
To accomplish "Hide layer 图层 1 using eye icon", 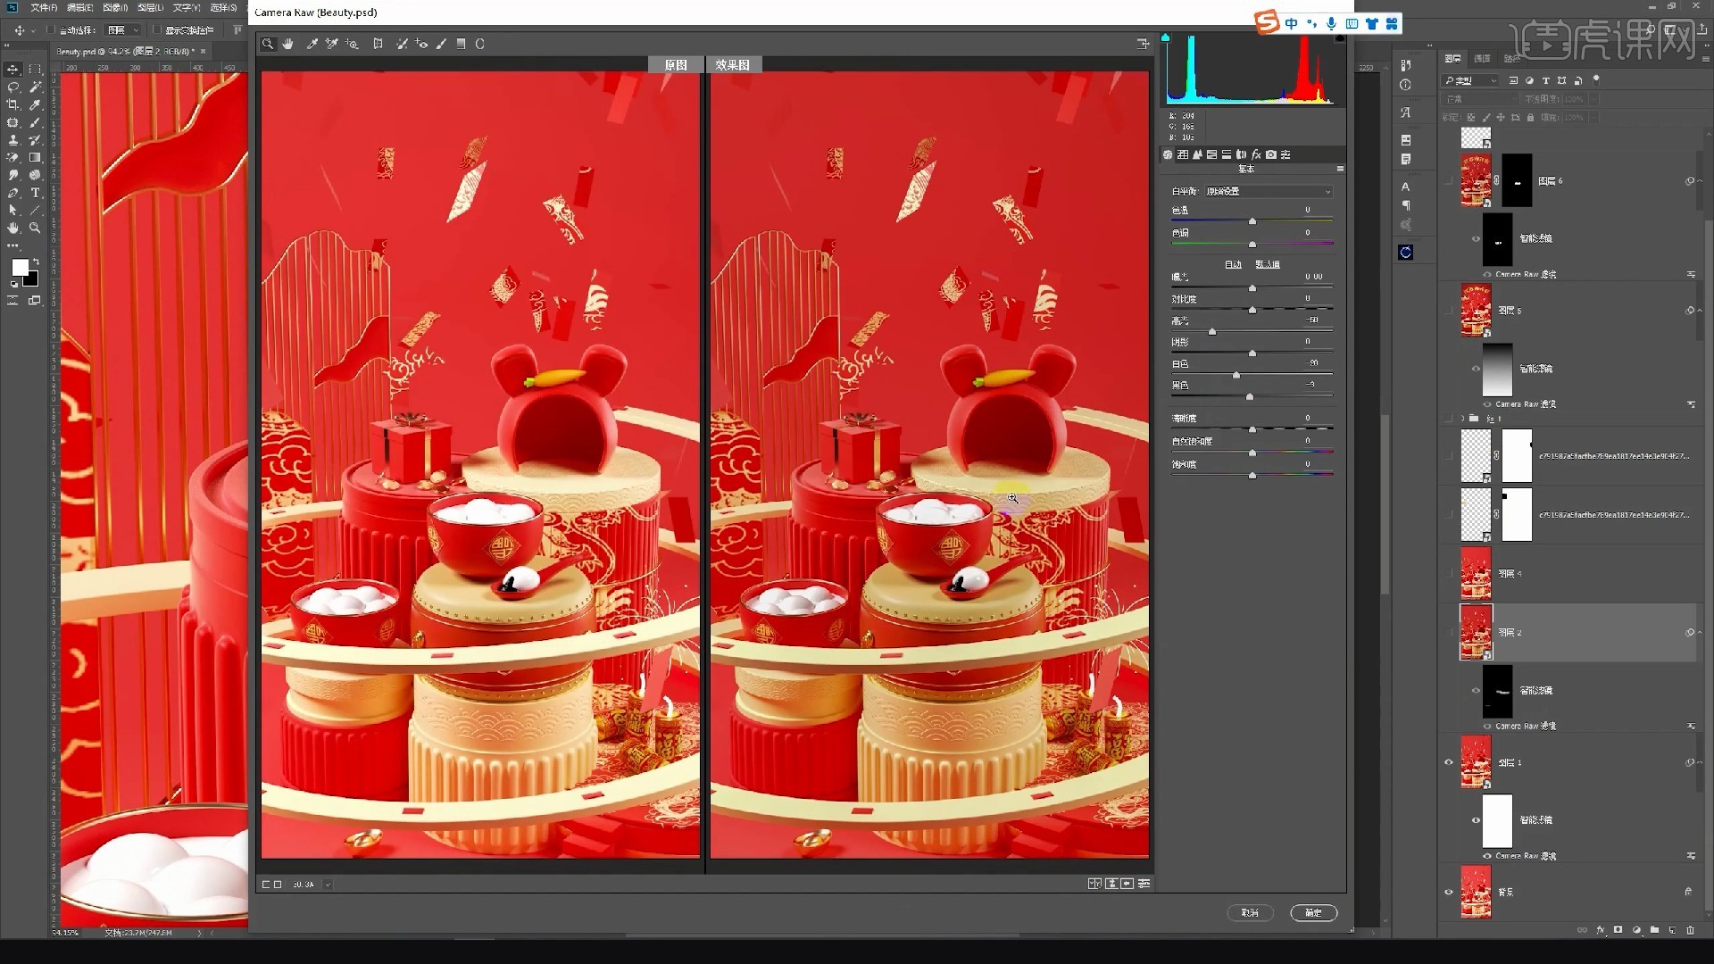I will coord(1449,762).
